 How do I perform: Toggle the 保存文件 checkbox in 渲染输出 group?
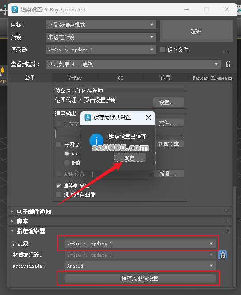(59, 124)
